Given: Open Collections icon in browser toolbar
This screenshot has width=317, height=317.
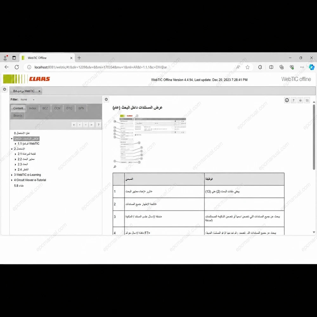Looking at the screenshot, I should point(281,67).
